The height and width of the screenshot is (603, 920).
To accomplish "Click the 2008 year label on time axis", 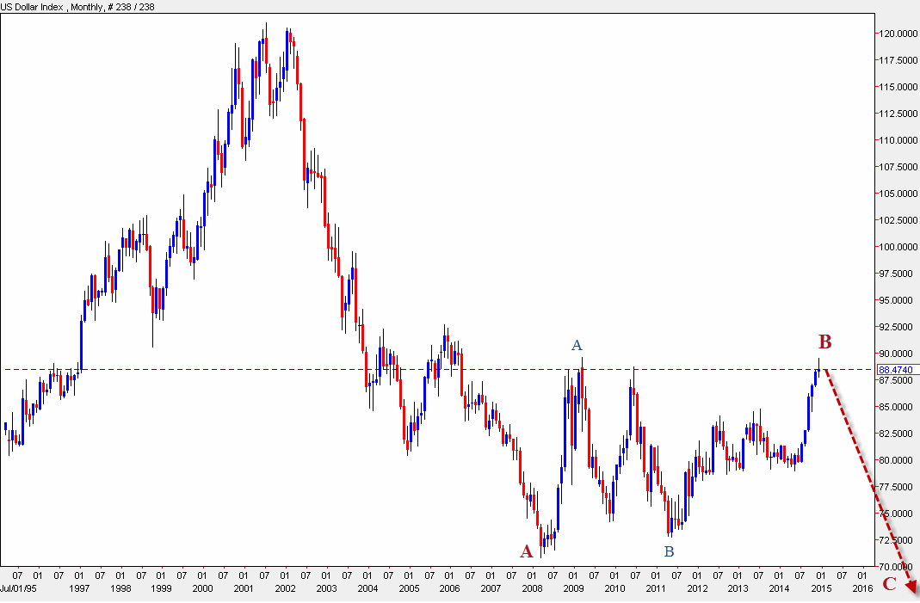I will (532, 589).
